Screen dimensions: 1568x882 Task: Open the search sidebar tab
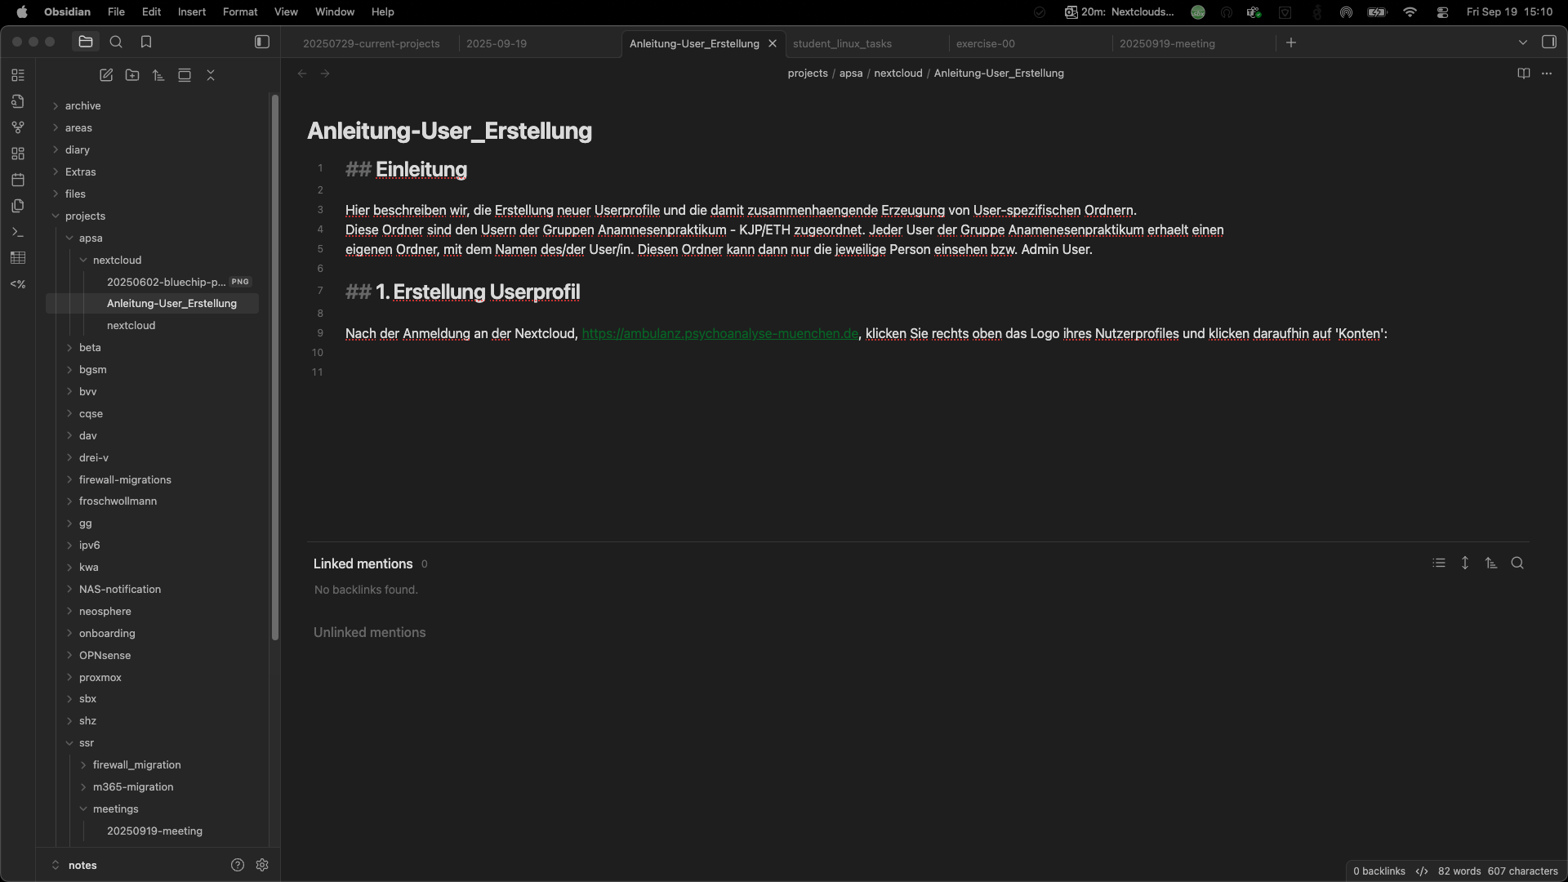click(116, 42)
